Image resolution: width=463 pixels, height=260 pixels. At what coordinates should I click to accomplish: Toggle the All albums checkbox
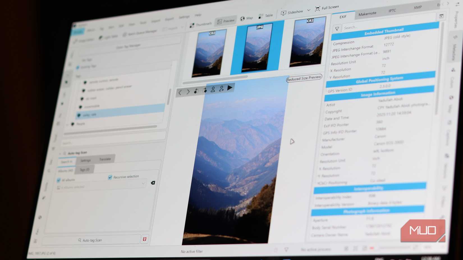tap(59, 180)
